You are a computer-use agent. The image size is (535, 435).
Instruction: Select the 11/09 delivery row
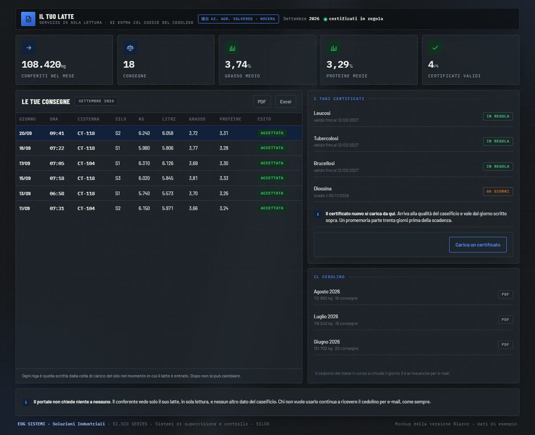point(159,208)
